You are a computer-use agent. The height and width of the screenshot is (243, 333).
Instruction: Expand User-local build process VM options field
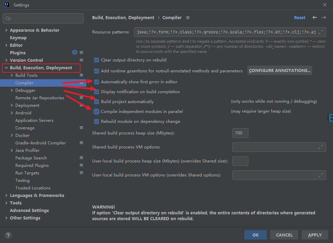pyautogui.click(x=320, y=175)
